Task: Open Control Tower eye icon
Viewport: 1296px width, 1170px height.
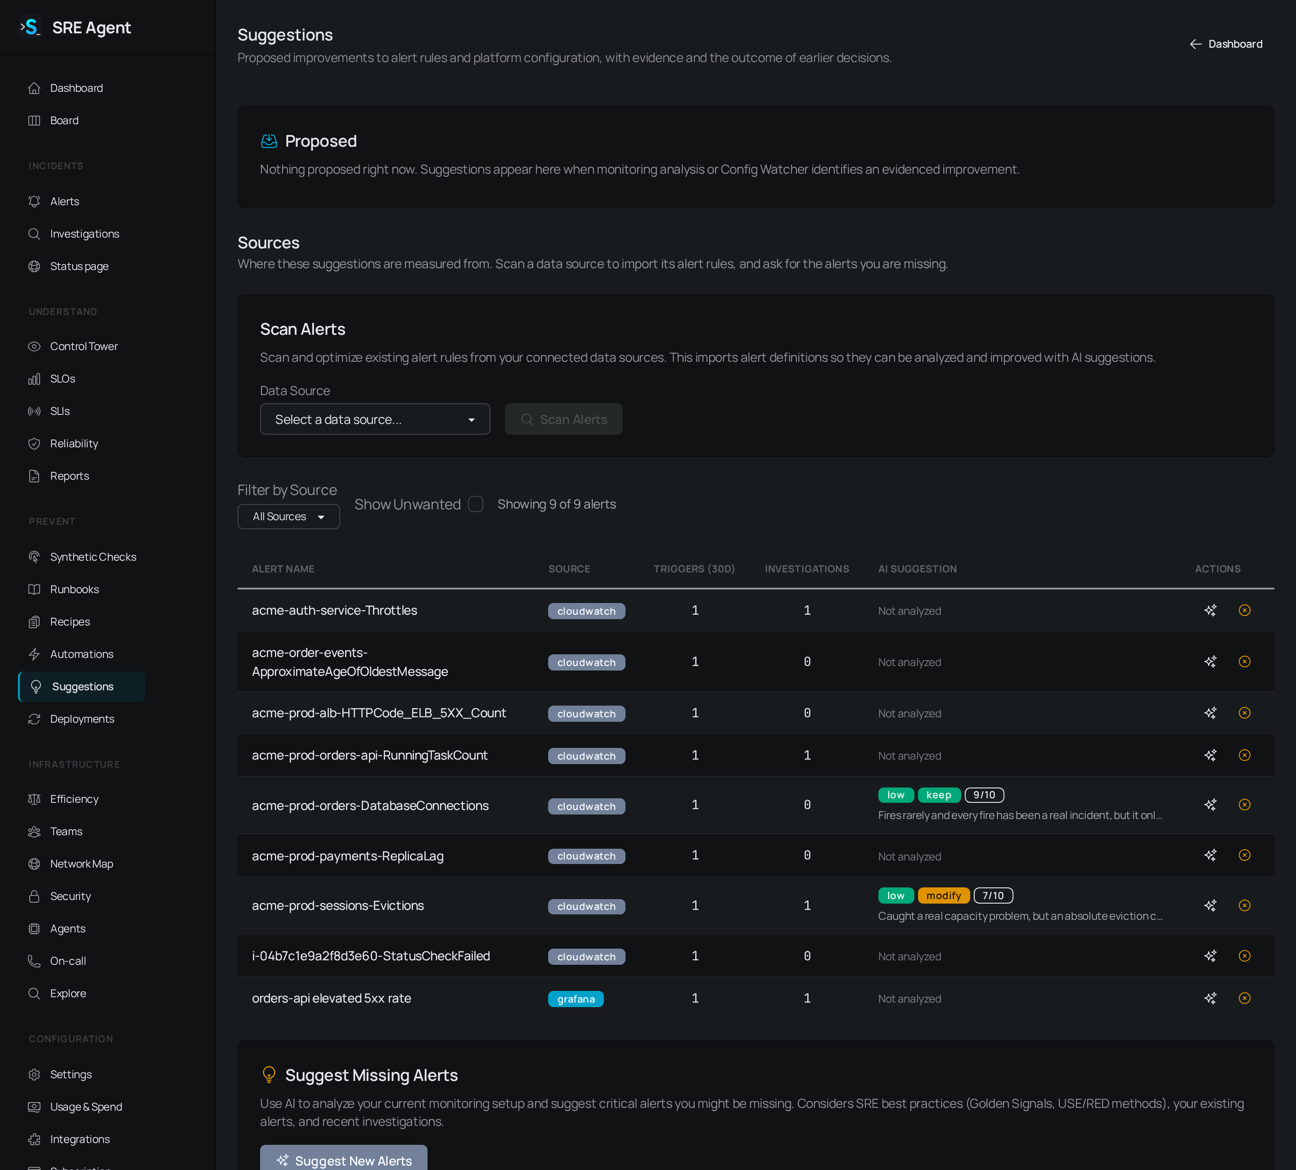Action: click(x=34, y=346)
